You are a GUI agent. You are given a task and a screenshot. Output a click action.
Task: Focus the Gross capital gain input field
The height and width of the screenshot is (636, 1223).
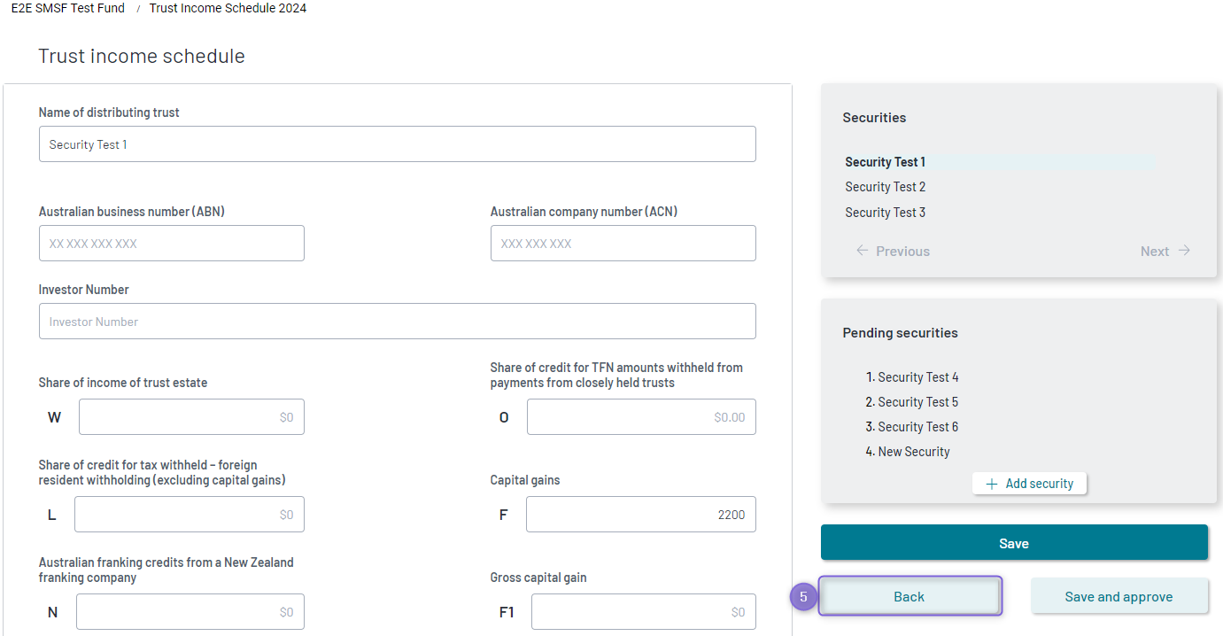tap(643, 611)
